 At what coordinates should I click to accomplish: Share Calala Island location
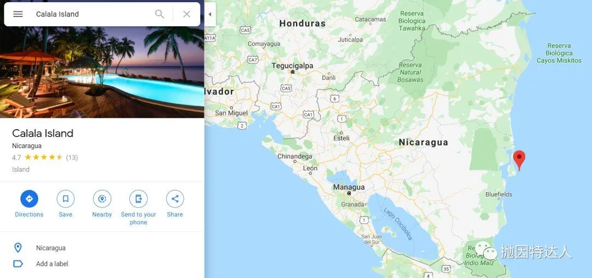(175, 199)
